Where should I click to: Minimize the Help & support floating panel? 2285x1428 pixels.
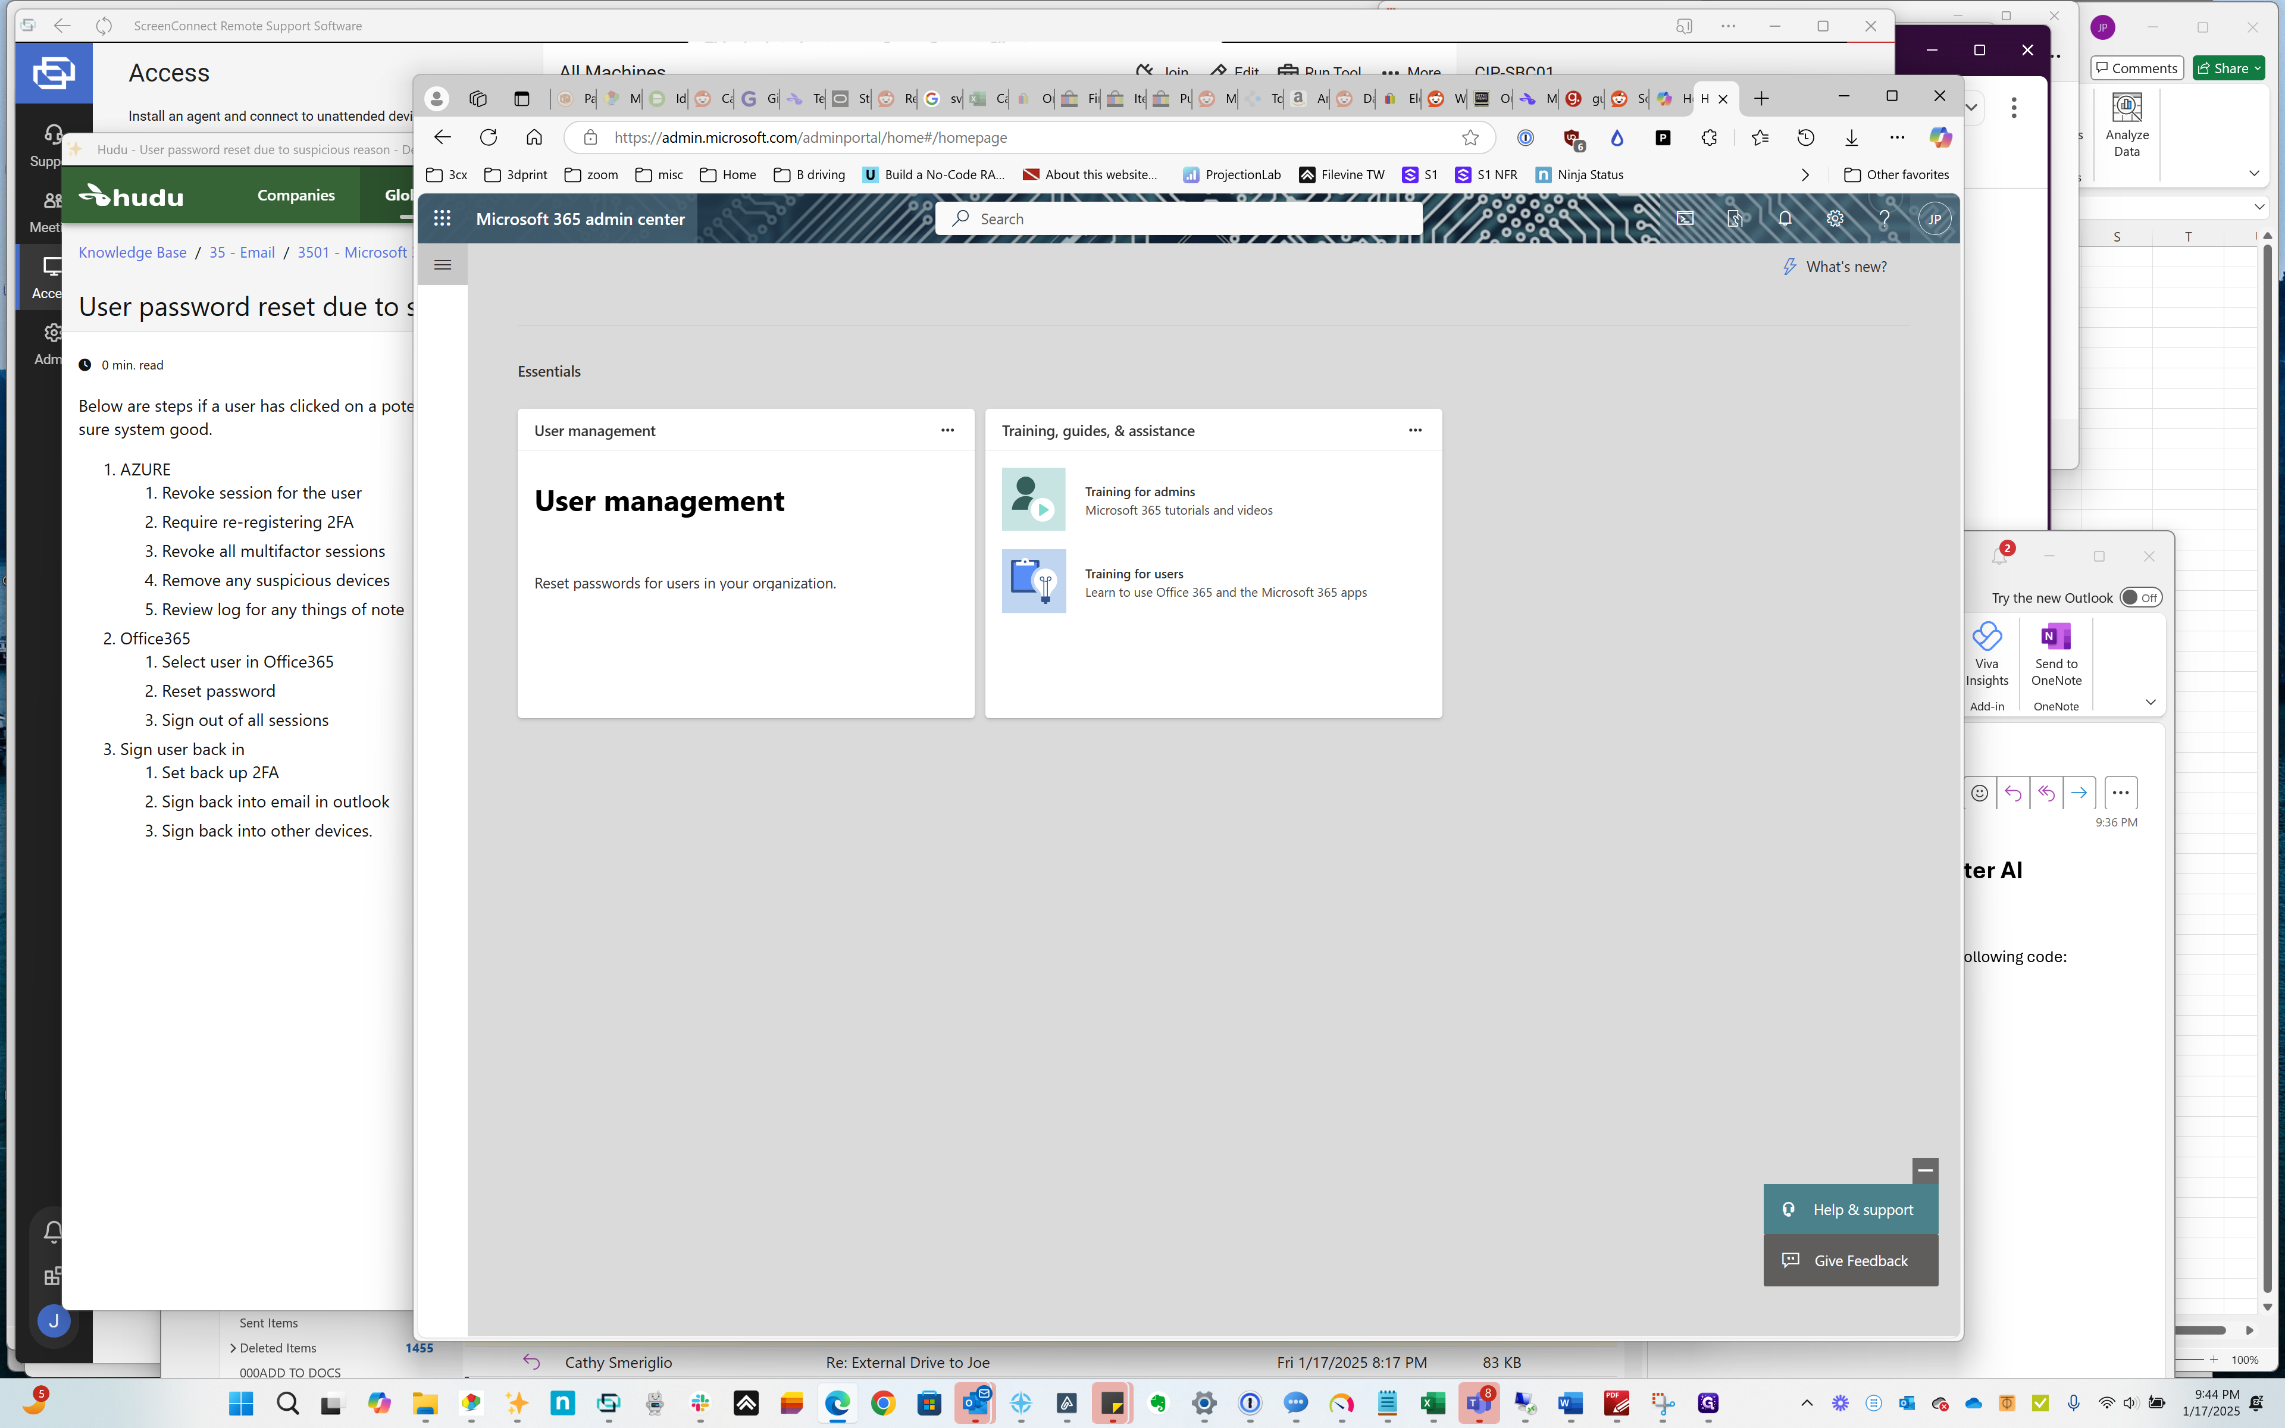click(x=1925, y=1171)
